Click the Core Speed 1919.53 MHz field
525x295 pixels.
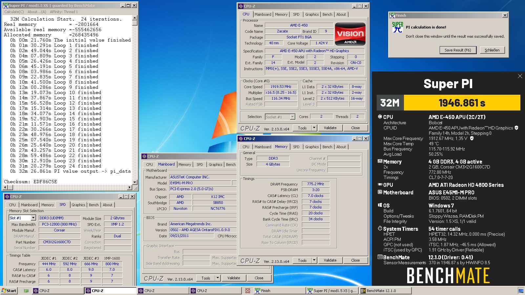point(281,87)
